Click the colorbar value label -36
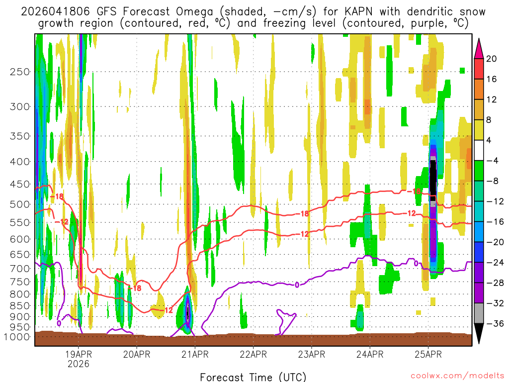 click(x=495, y=323)
